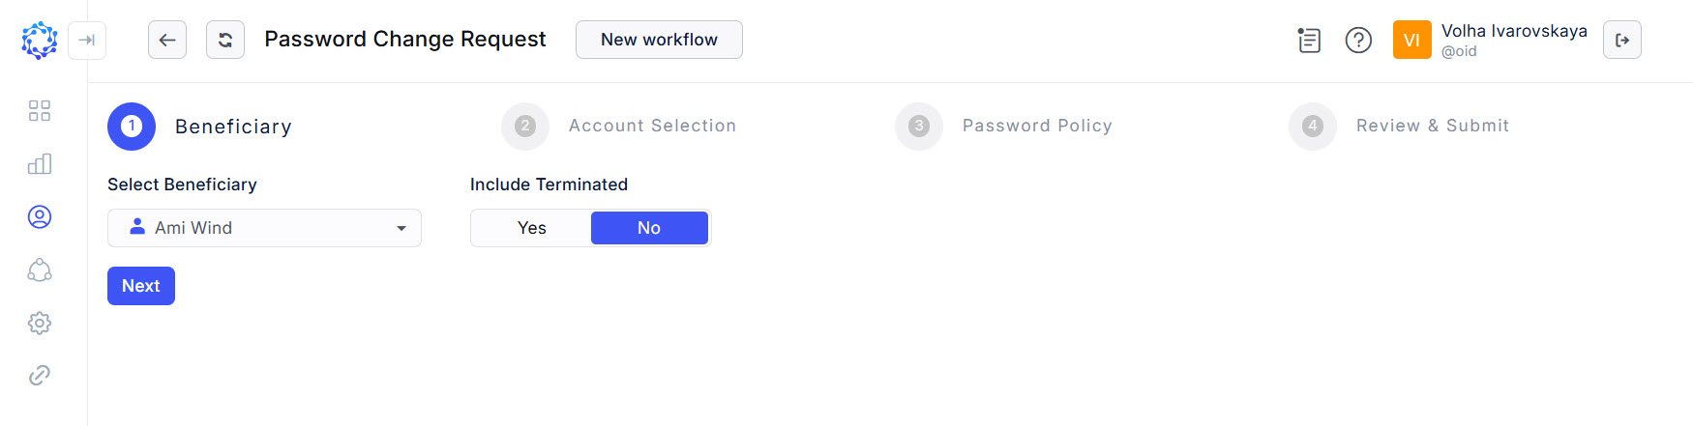Click the Next button

click(x=141, y=286)
